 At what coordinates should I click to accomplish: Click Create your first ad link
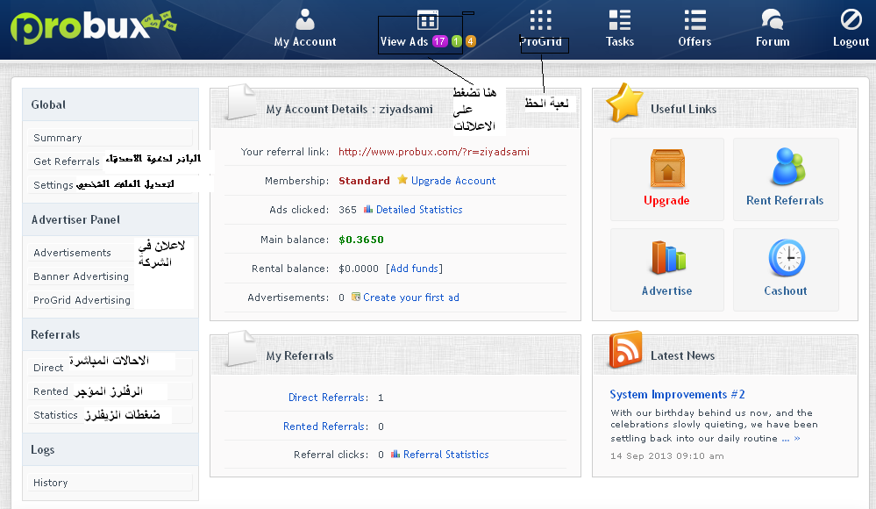(411, 298)
